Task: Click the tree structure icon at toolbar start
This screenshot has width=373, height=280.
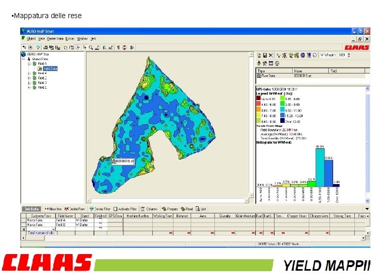Action: tap(24, 47)
